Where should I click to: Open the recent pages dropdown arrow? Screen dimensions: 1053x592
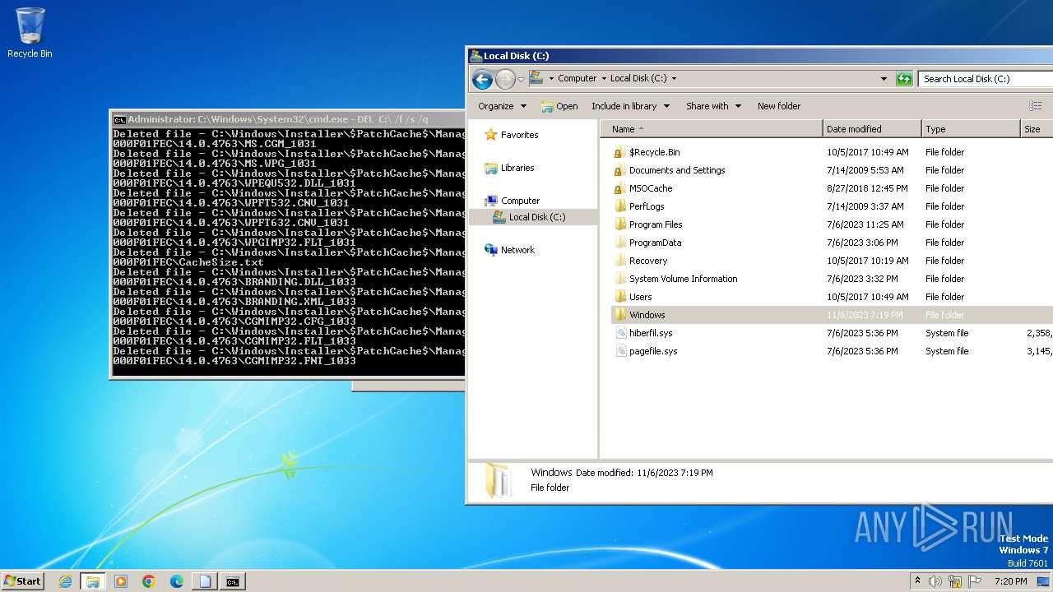(521, 79)
